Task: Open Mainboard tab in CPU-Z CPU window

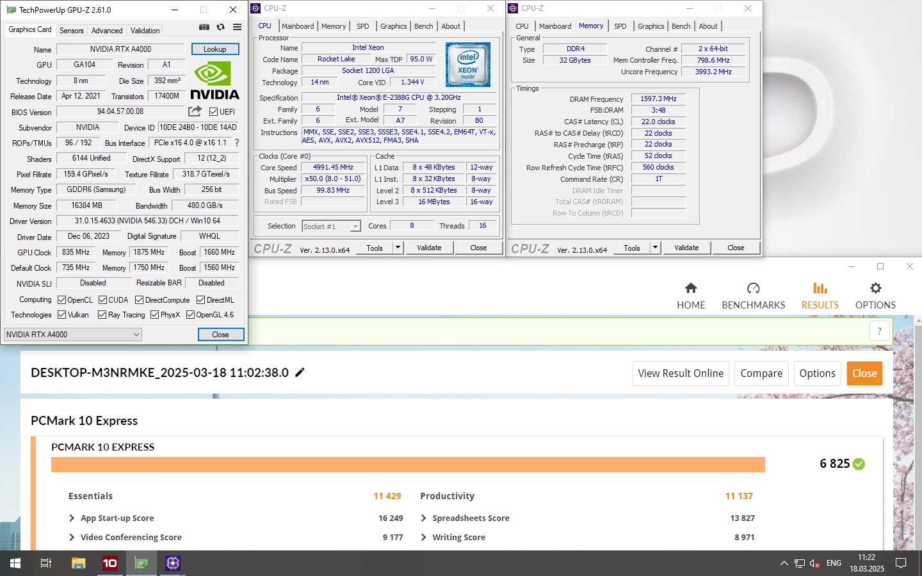Action: click(x=298, y=26)
